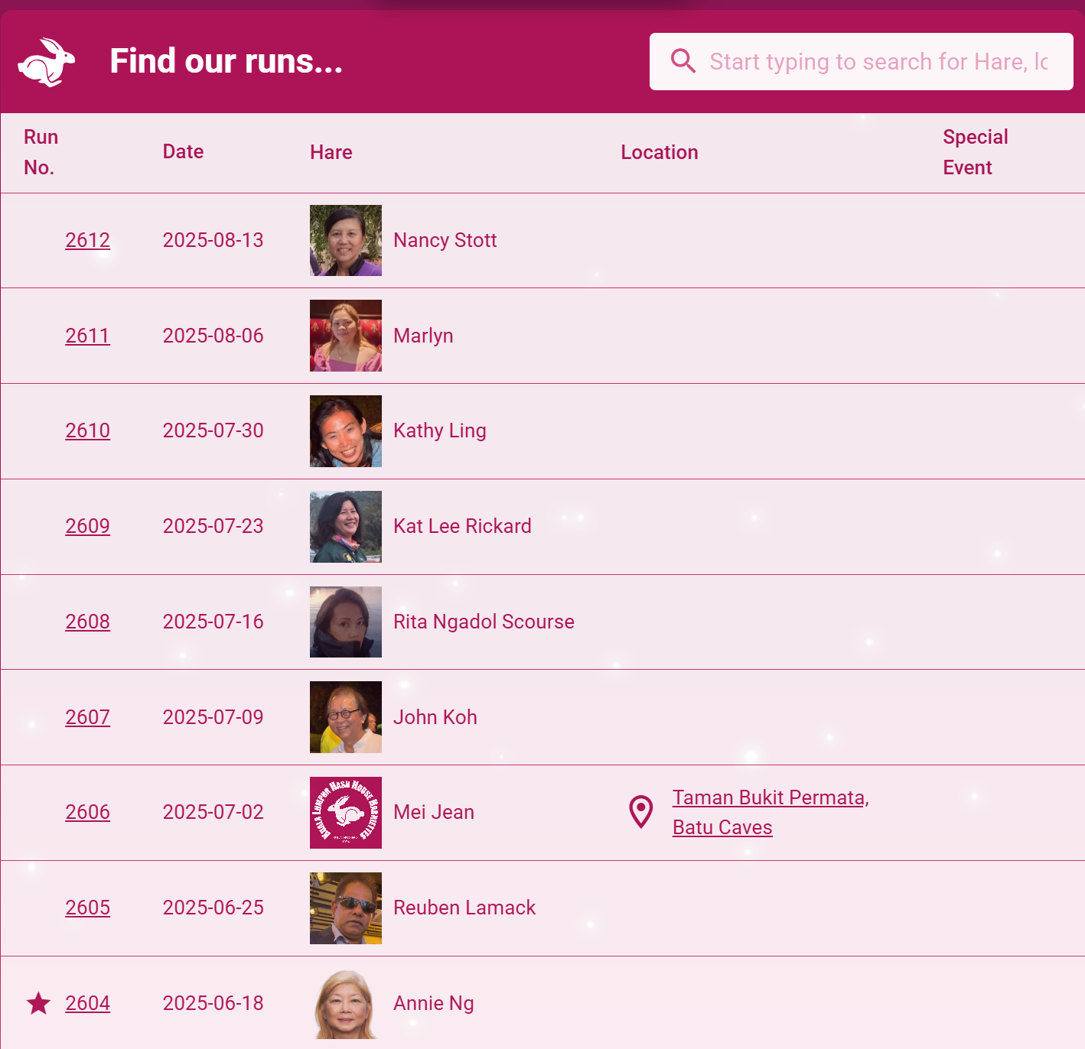The height and width of the screenshot is (1049, 1085).
Task: Click the Date column header
Action: 183,151
